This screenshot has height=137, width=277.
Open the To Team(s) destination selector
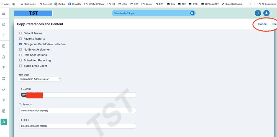click(78, 110)
